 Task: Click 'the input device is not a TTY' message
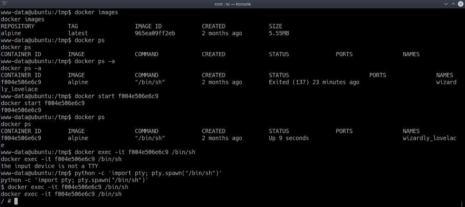[x=48, y=166]
